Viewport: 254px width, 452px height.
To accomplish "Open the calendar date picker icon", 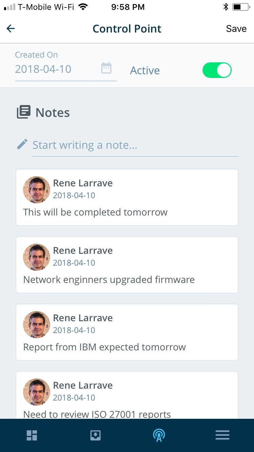I will point(106,68).
